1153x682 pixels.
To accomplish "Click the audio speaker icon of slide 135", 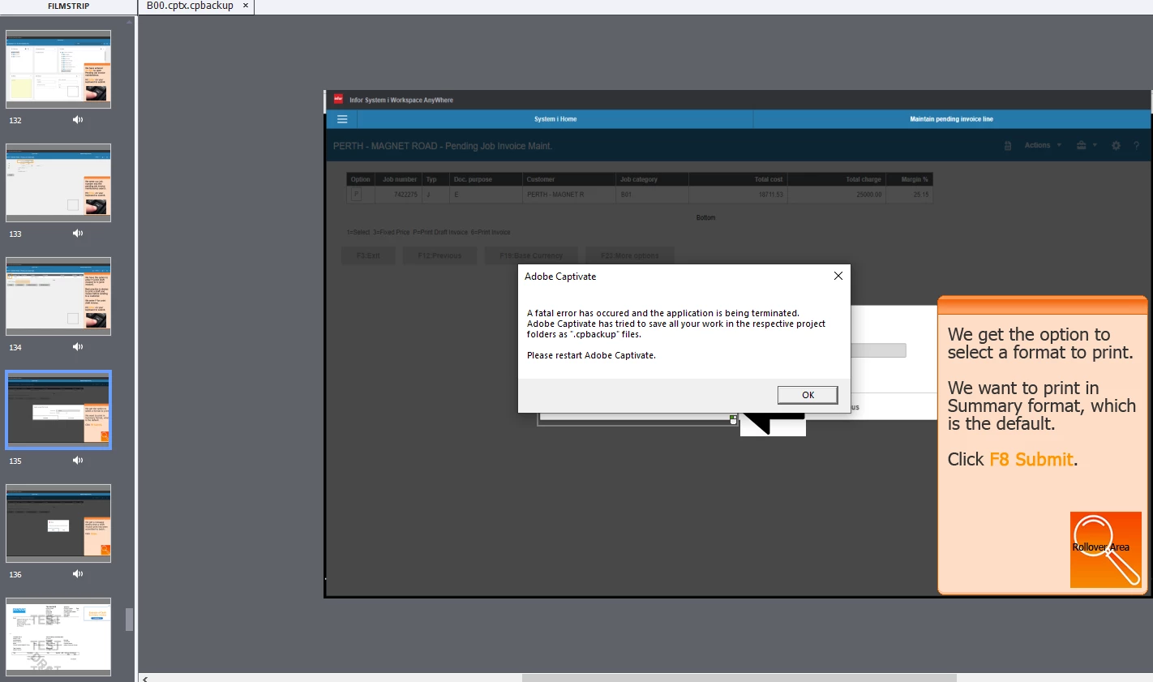I will coord(78,461).
